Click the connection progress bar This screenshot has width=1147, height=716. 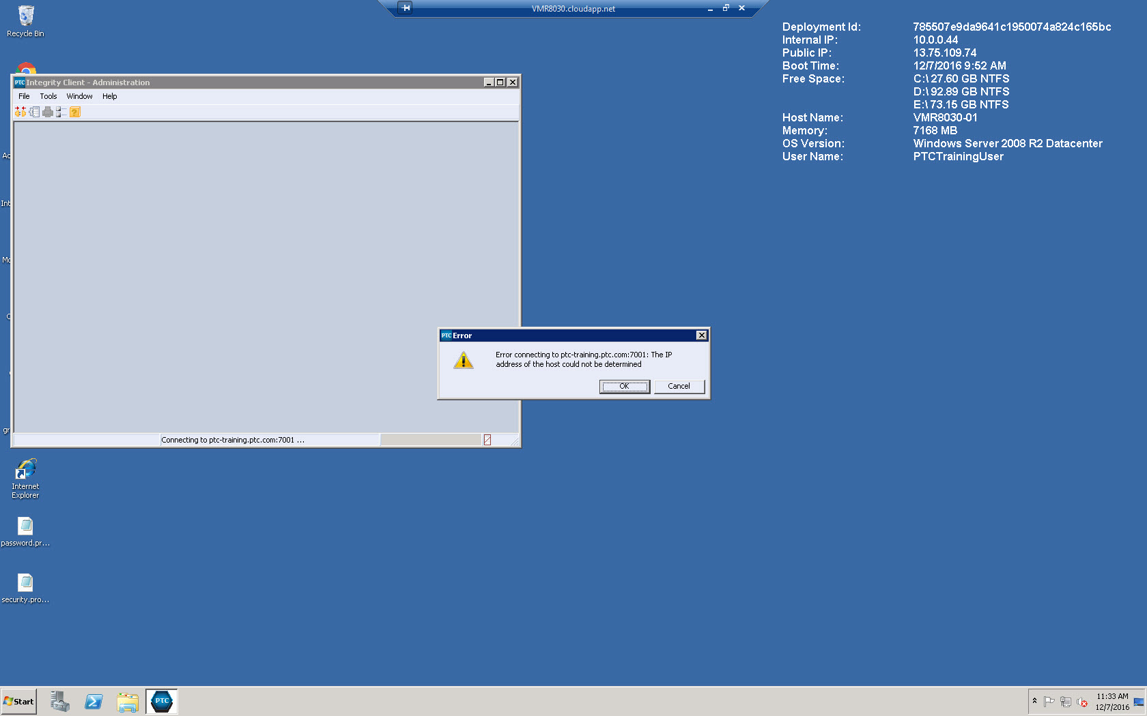[430, 440]
